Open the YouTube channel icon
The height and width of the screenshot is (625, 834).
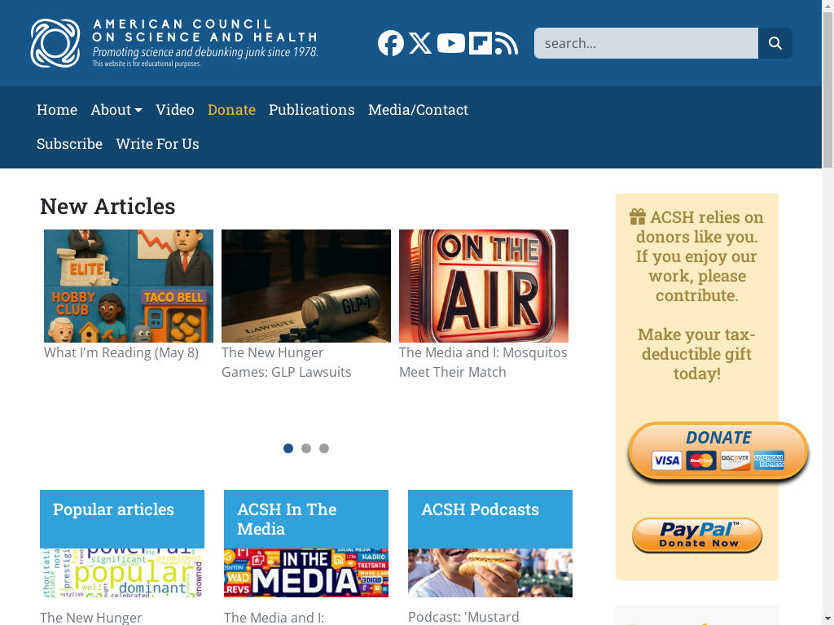(451, 43)
